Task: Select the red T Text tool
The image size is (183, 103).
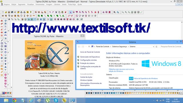Action: point(2,55)
